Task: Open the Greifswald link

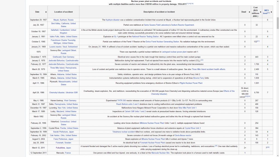Action: tap(57, 57)
